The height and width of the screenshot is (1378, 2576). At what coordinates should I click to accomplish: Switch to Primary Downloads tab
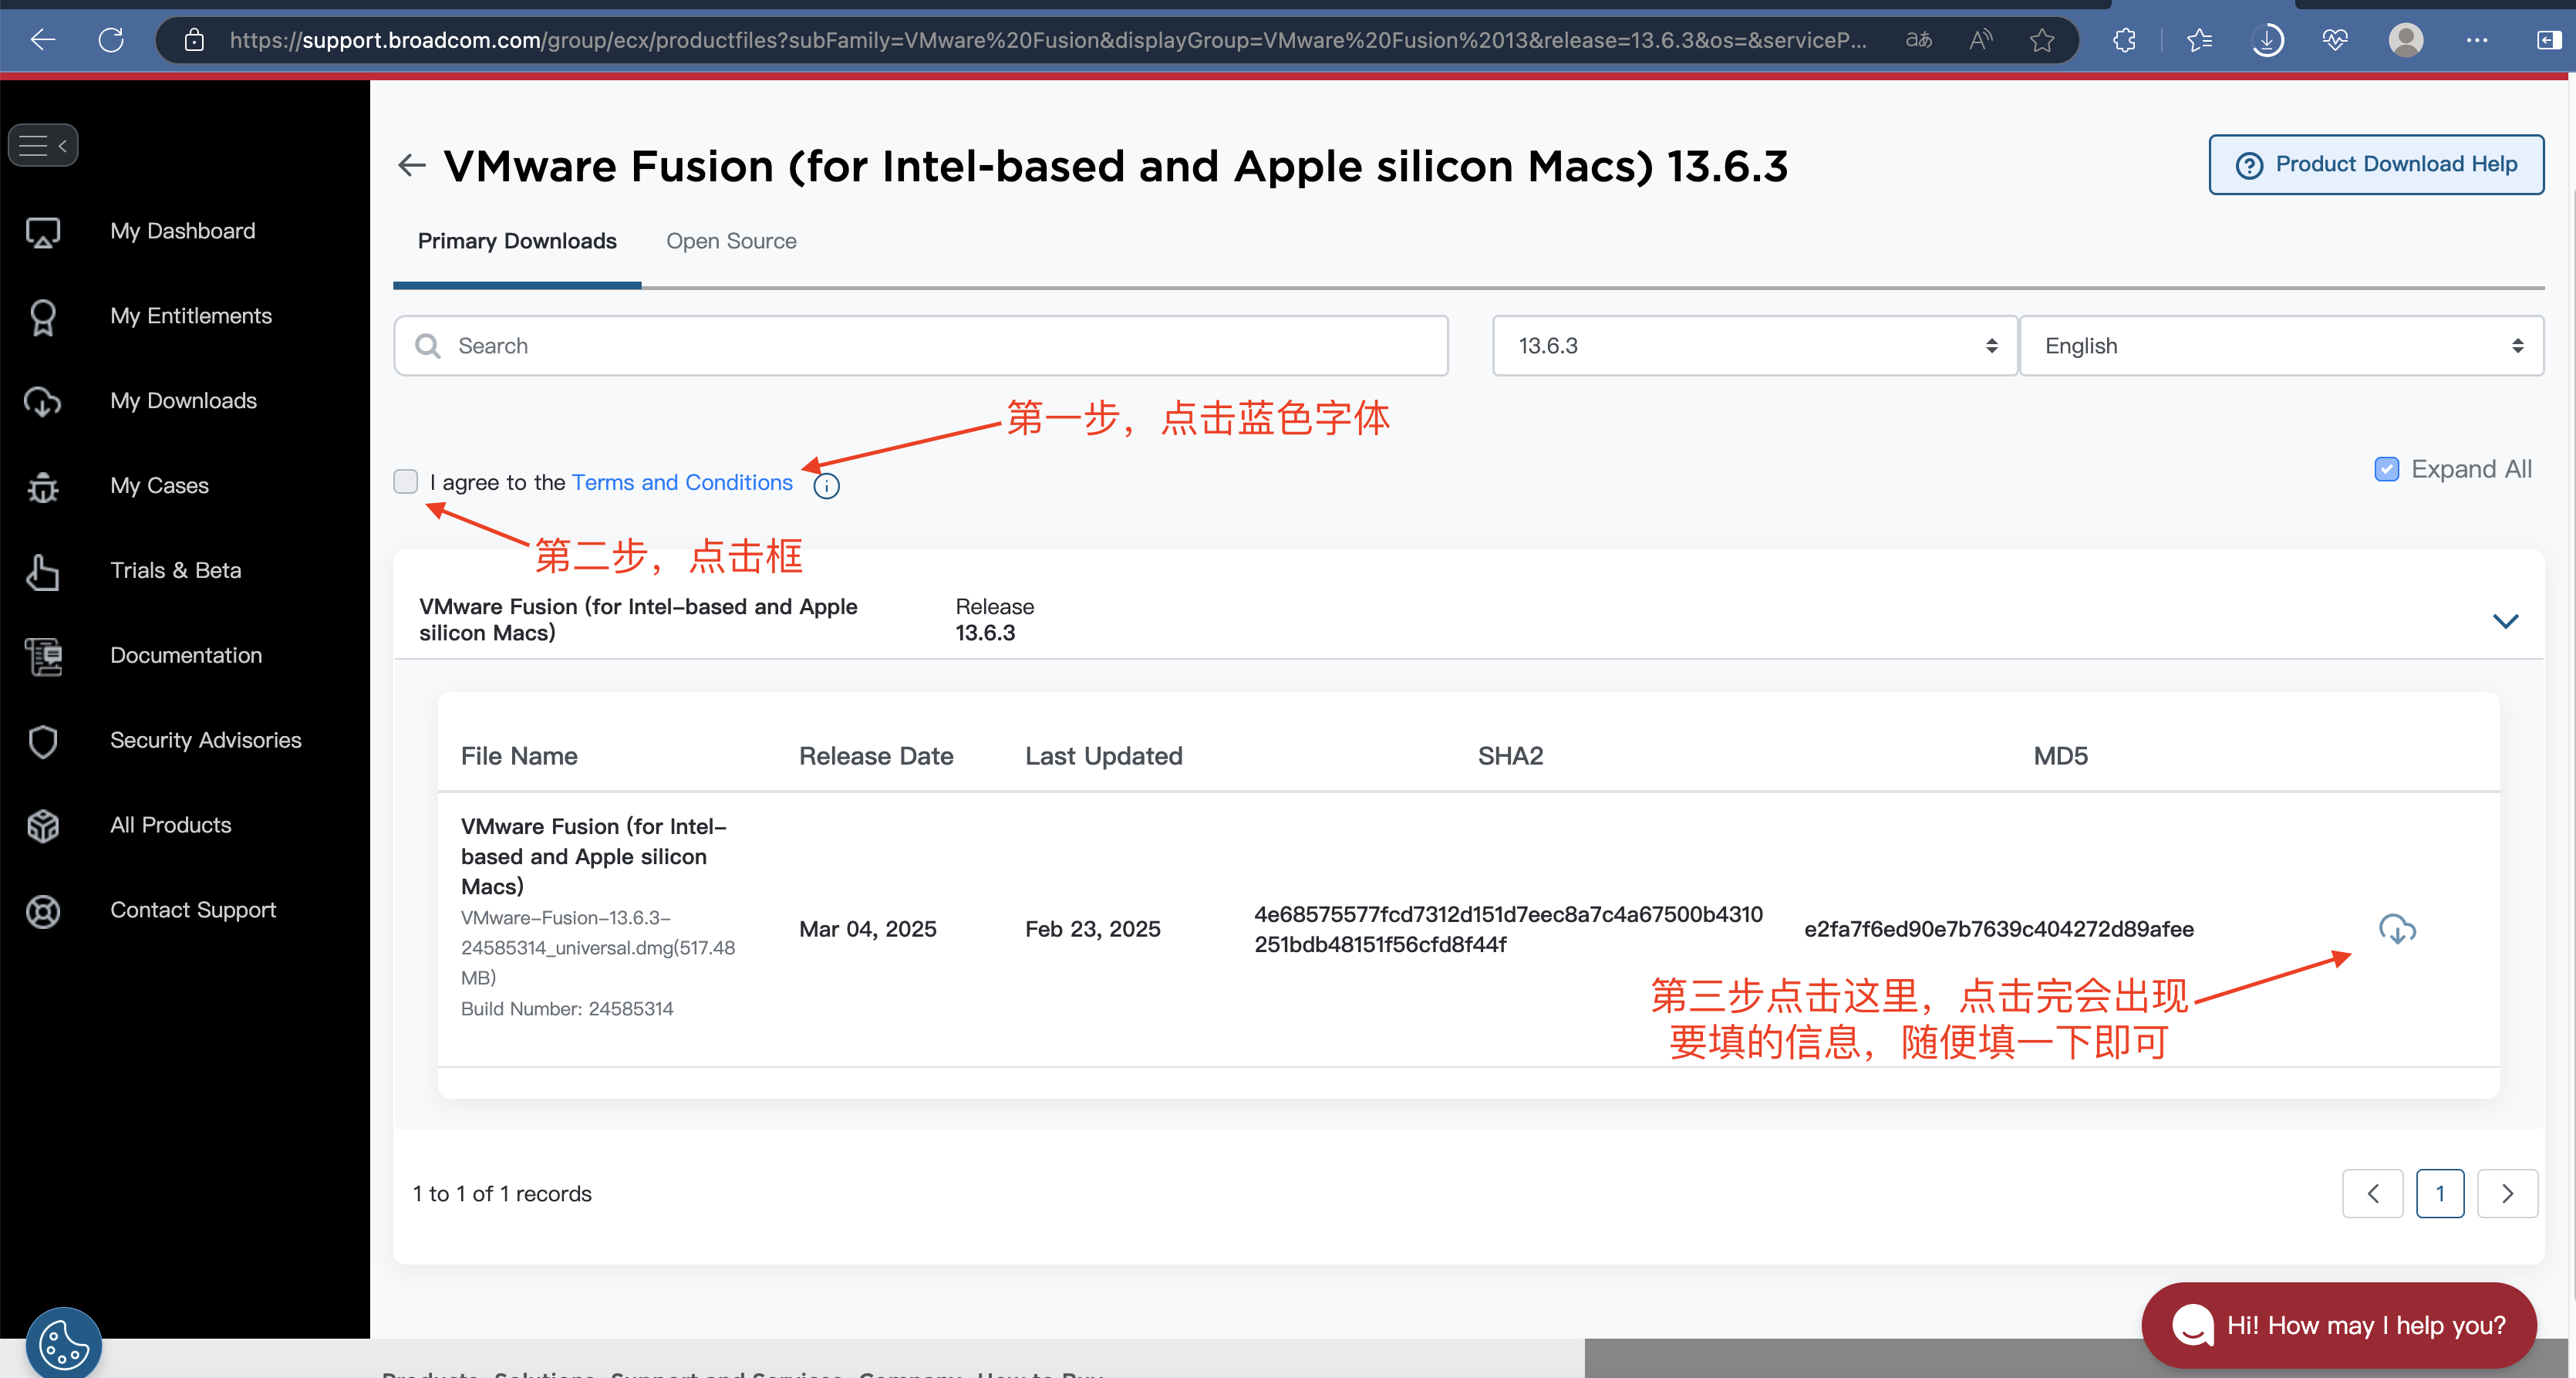click(x=517, y=241)
